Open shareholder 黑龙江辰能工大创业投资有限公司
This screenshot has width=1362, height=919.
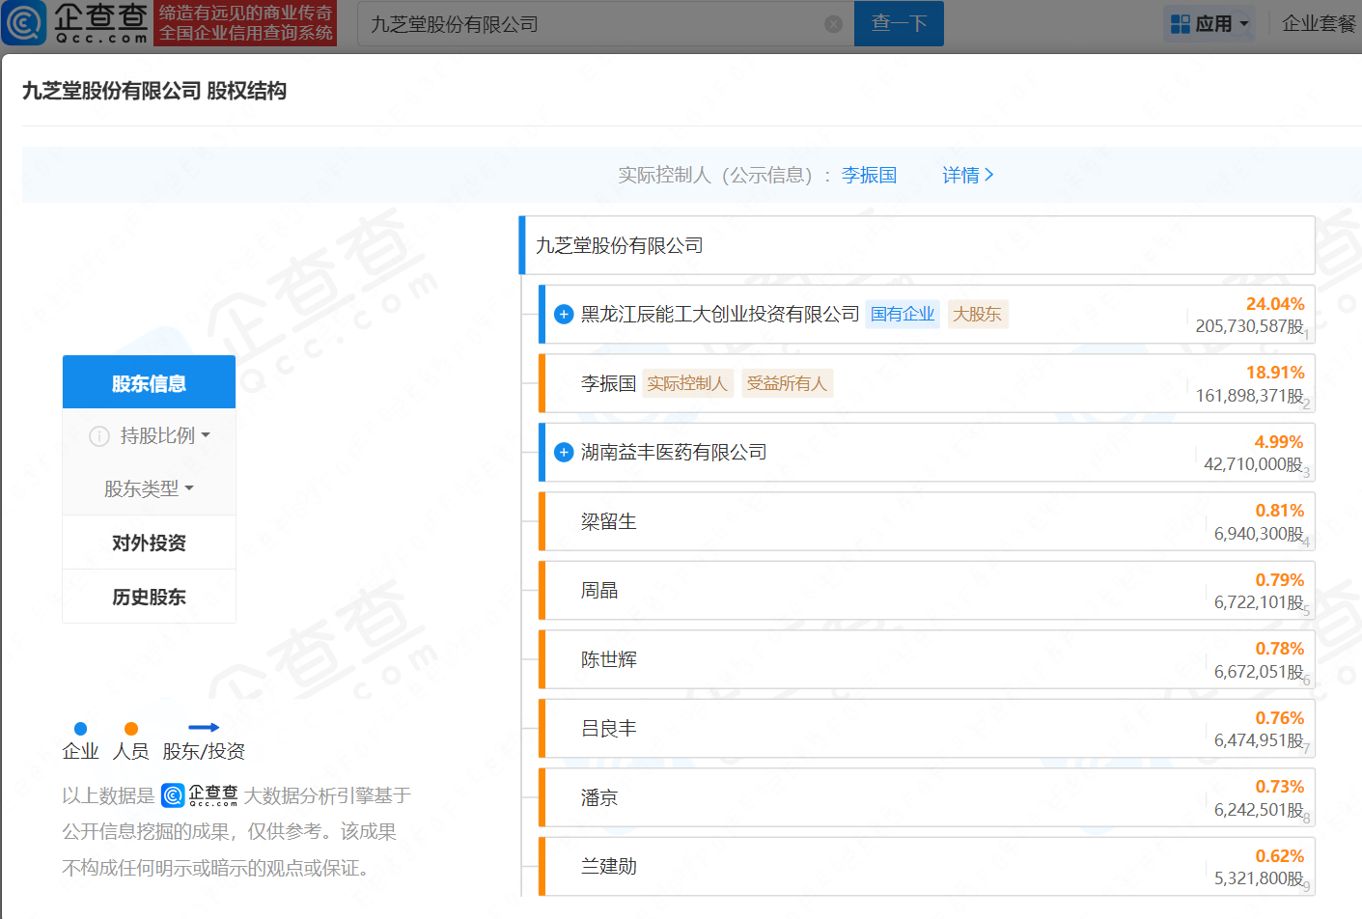pyautogui.click(x=720, y=315)
